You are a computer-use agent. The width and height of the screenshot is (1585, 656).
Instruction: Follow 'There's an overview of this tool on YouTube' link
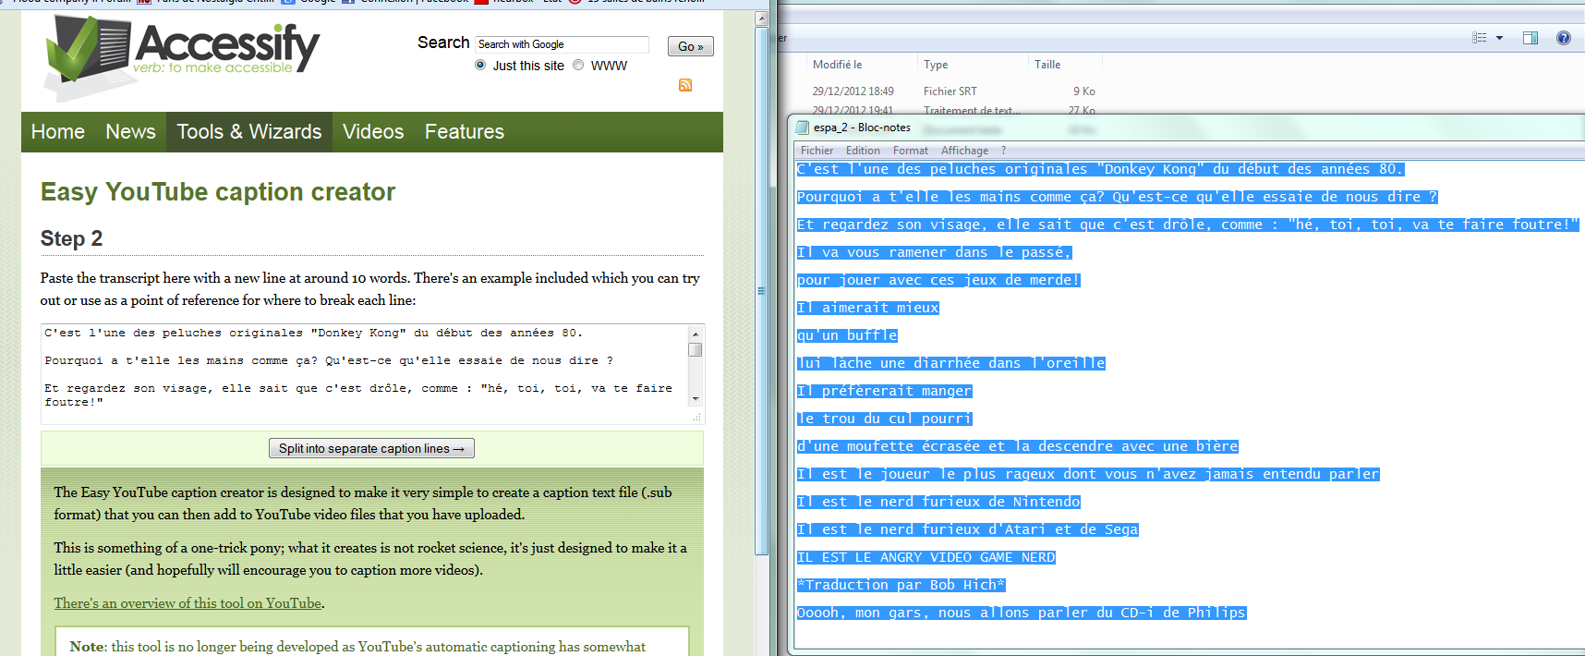tap(188, 603)
